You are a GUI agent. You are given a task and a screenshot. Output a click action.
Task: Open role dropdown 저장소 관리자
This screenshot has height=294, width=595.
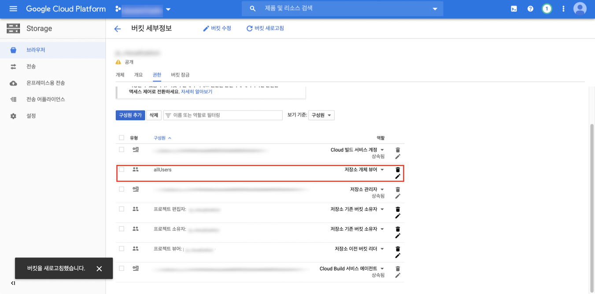click(367, 189)
